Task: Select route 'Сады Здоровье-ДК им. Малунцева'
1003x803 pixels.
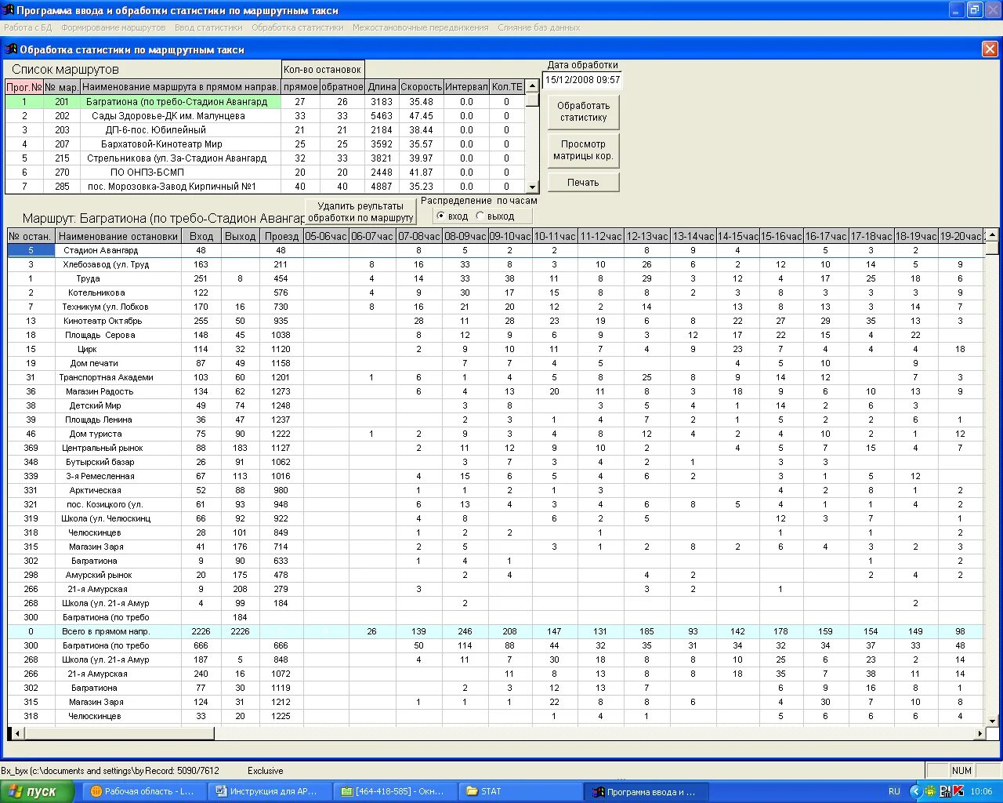Action: click(265, 116)
